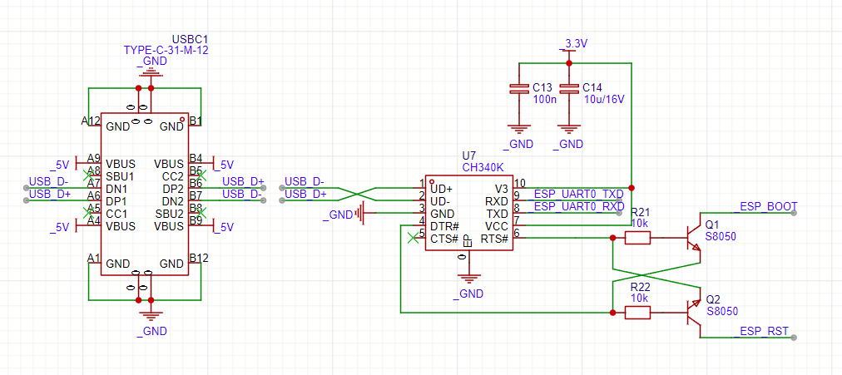Click the VCC pin name on CH340K

[x=498, y=226]
